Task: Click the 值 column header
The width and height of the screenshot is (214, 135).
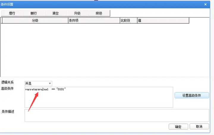Action: click(x=163, y=21)
